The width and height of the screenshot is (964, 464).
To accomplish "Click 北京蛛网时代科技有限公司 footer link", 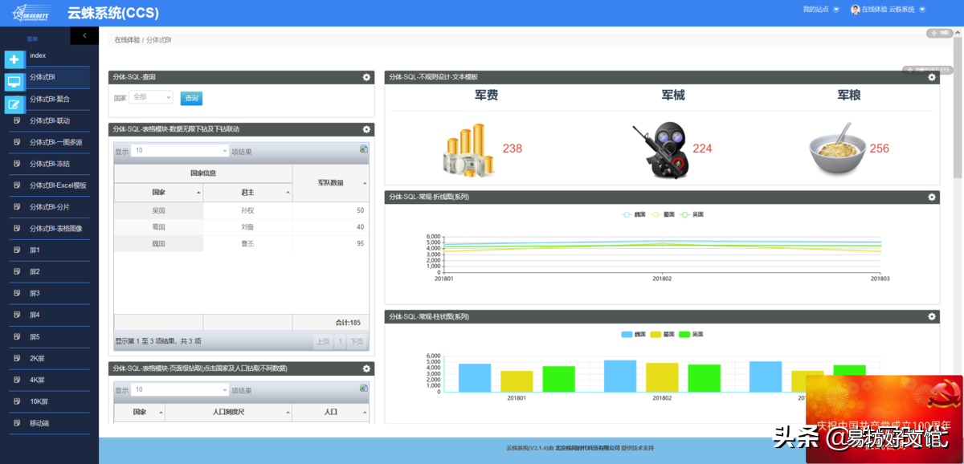I will [586, 448].
